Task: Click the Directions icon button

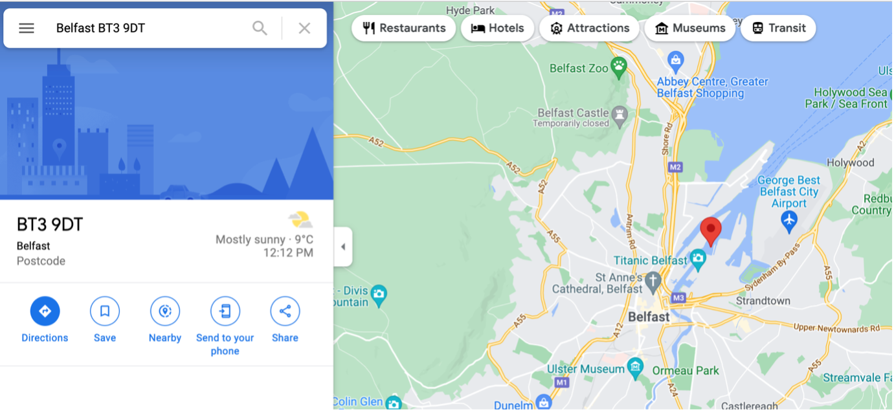Action: click(x=45, y=311)
